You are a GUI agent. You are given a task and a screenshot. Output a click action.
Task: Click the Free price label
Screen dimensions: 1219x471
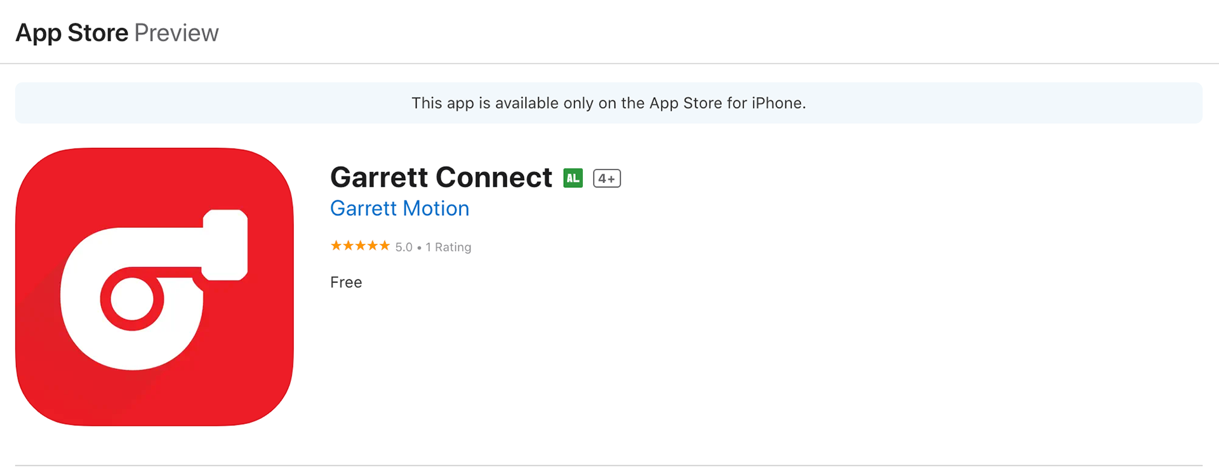pyautogui.click(x=346, y=282)
